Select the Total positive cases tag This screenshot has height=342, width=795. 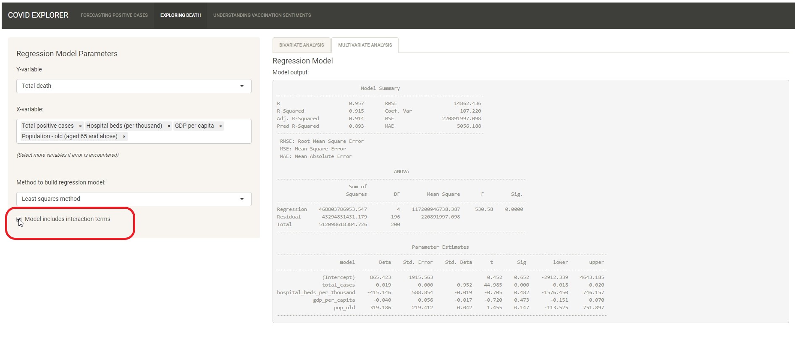click(x=48, y=126)
